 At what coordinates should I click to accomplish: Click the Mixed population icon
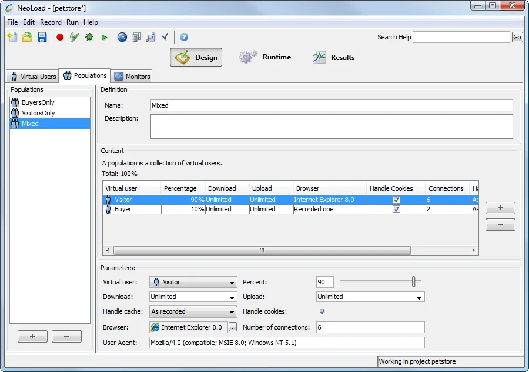click(15, 124)
